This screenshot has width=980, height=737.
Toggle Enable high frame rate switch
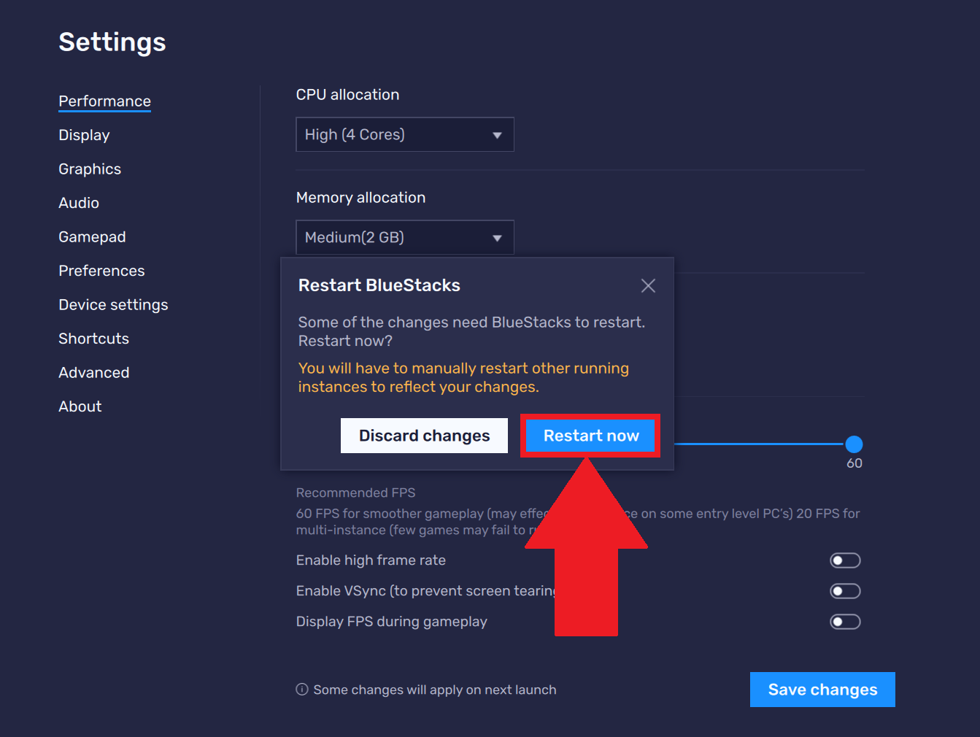pos(845,560)
